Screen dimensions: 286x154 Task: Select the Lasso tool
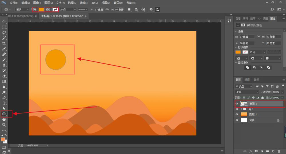[x=4, y=33]
